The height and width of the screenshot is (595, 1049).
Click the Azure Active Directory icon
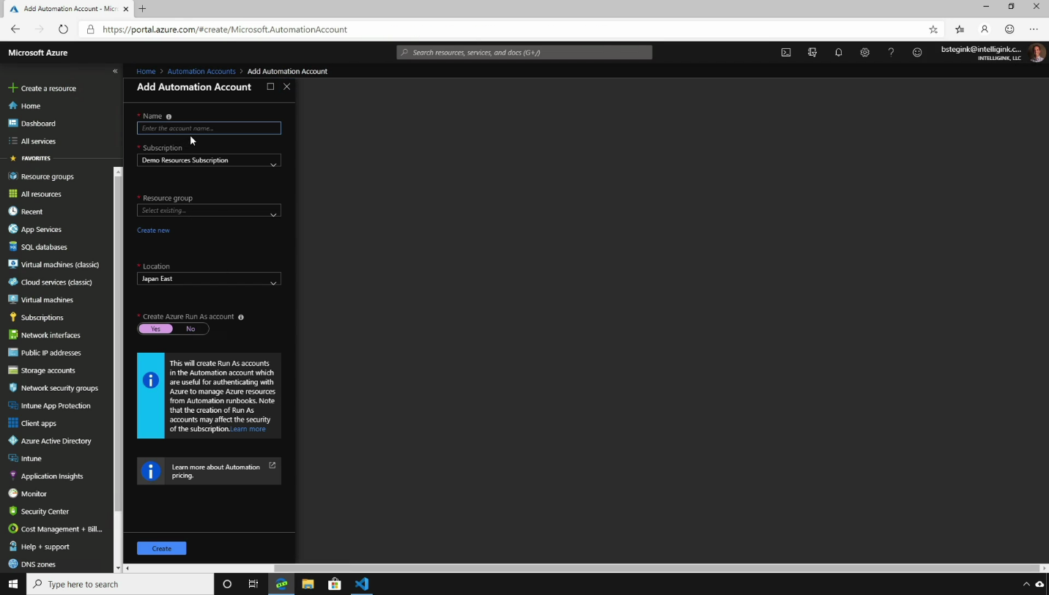pyautogui.click(x=12, y=441)
